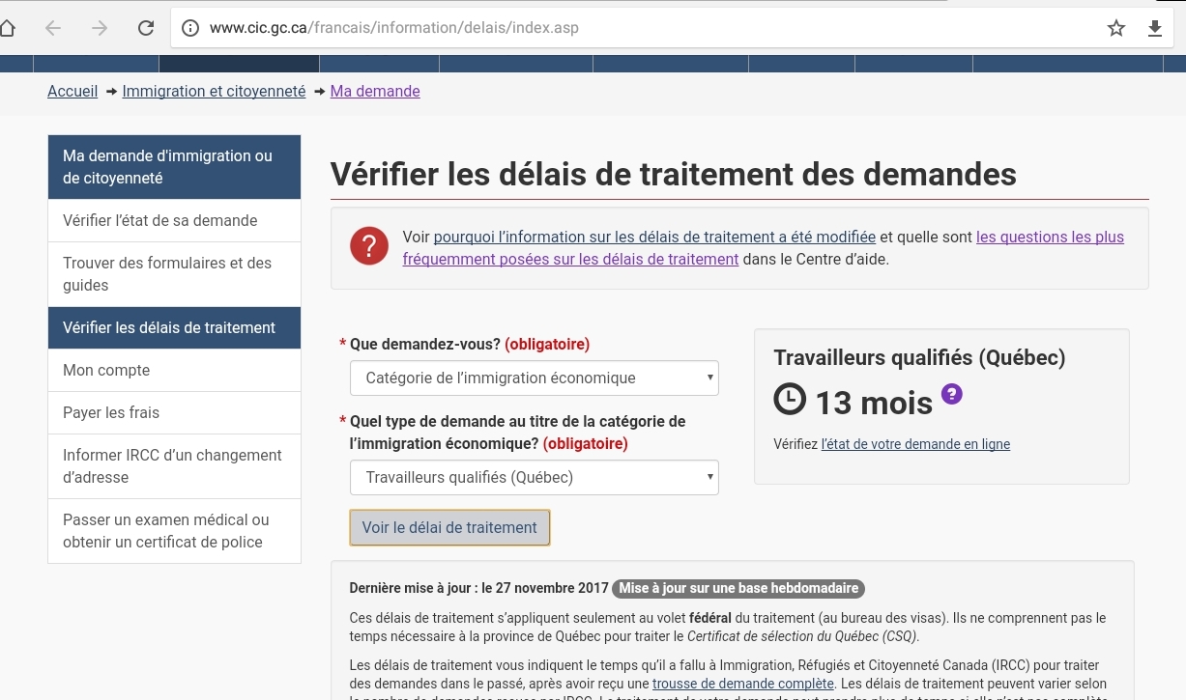Expand the Travailleurs qualifiés (Québec) dropdown

(x=534, y=477)
